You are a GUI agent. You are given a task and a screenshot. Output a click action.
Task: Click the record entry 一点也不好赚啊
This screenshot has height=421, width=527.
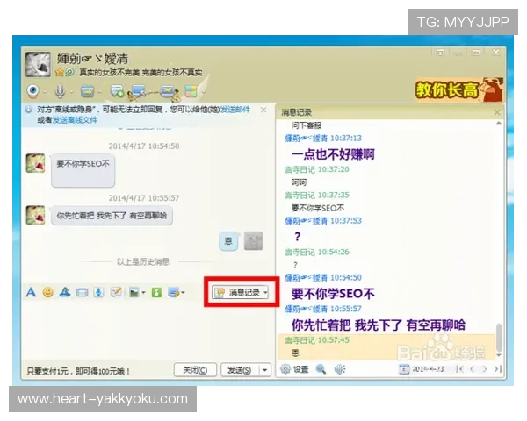click(x=333, y=154)
